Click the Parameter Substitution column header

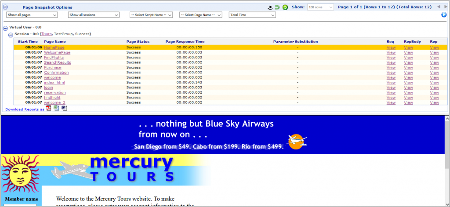tap(296, 42)
